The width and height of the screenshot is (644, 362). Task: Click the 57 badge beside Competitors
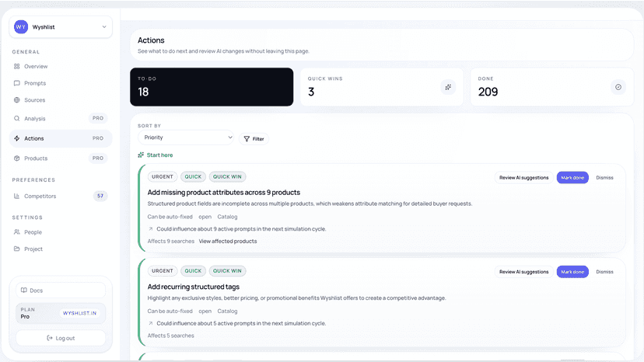[x=100, y=196]
